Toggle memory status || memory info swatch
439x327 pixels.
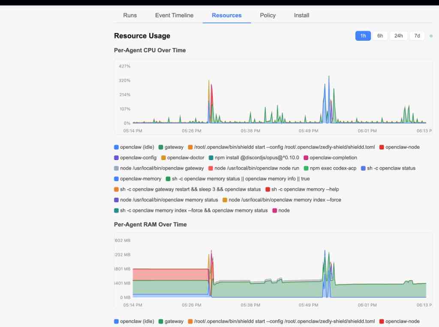point(168,179)
